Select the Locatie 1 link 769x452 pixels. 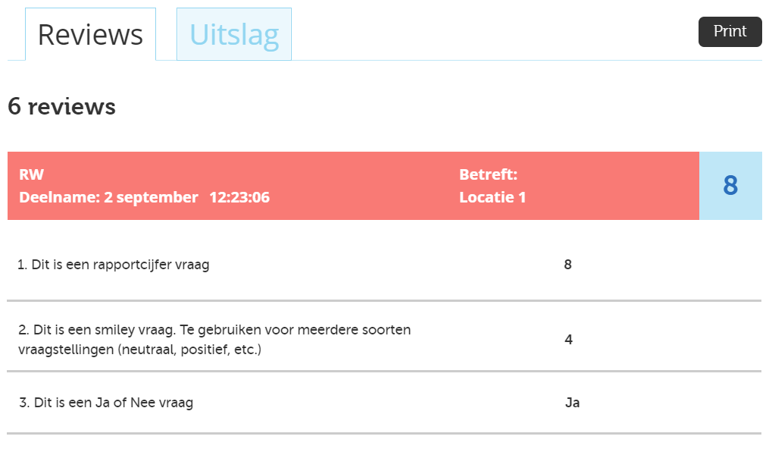492,198
